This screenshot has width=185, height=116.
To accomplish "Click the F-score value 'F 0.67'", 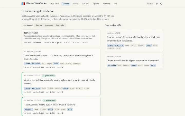I will (x=85, y=43).
